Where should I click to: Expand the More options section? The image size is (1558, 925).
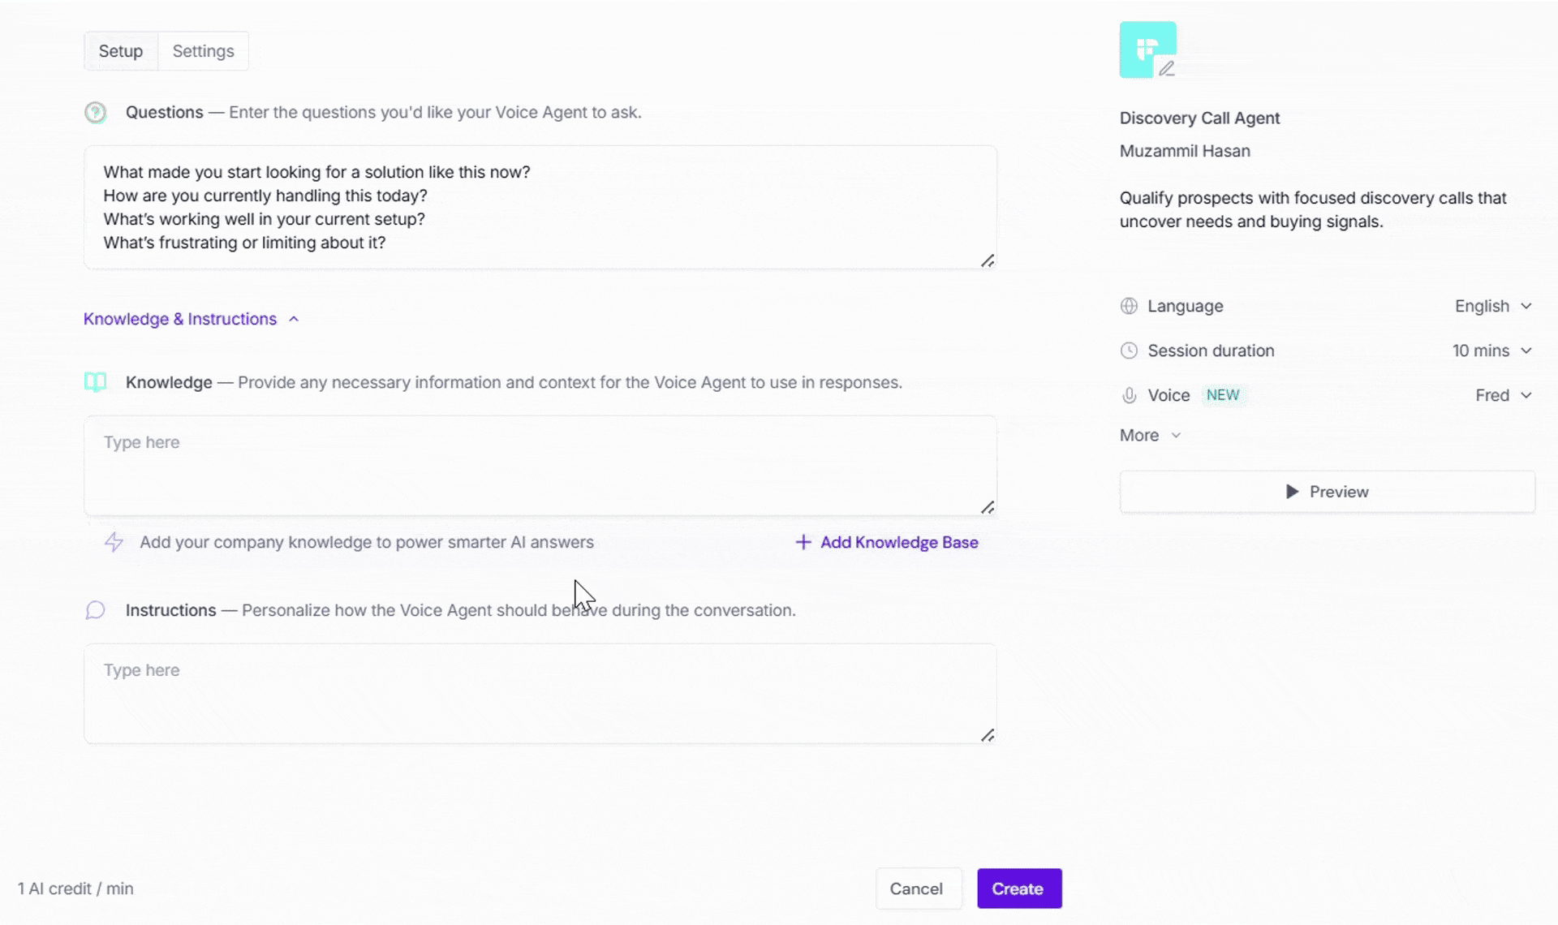[x=1150, y=435]
